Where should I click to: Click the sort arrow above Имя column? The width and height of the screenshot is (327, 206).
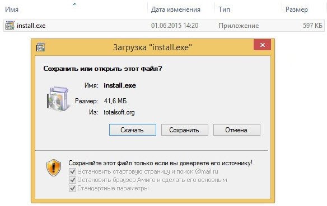pyautogui.click(x=74, y=4)
